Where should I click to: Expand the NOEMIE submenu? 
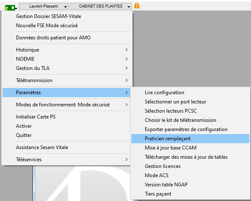point(67,59)
